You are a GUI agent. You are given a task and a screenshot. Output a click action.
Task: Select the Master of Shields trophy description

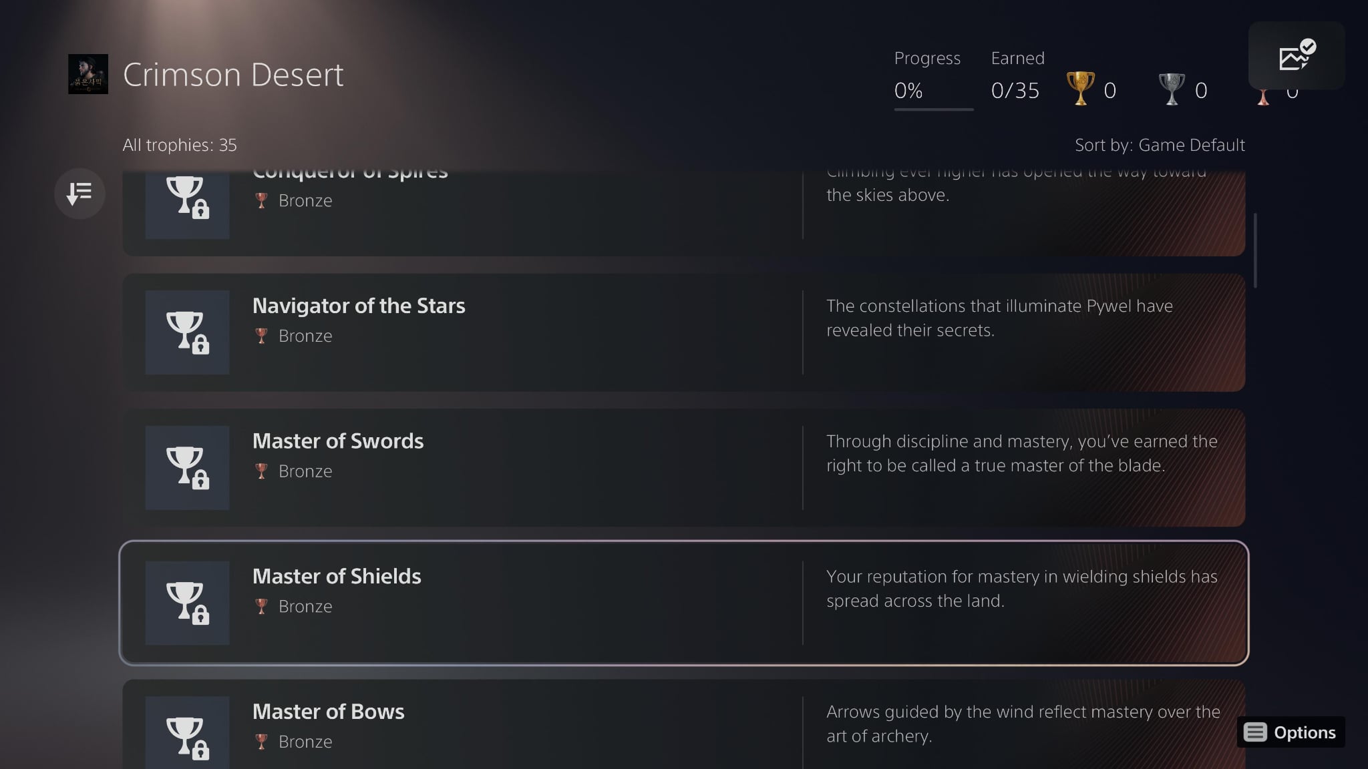pos(1021,588)
